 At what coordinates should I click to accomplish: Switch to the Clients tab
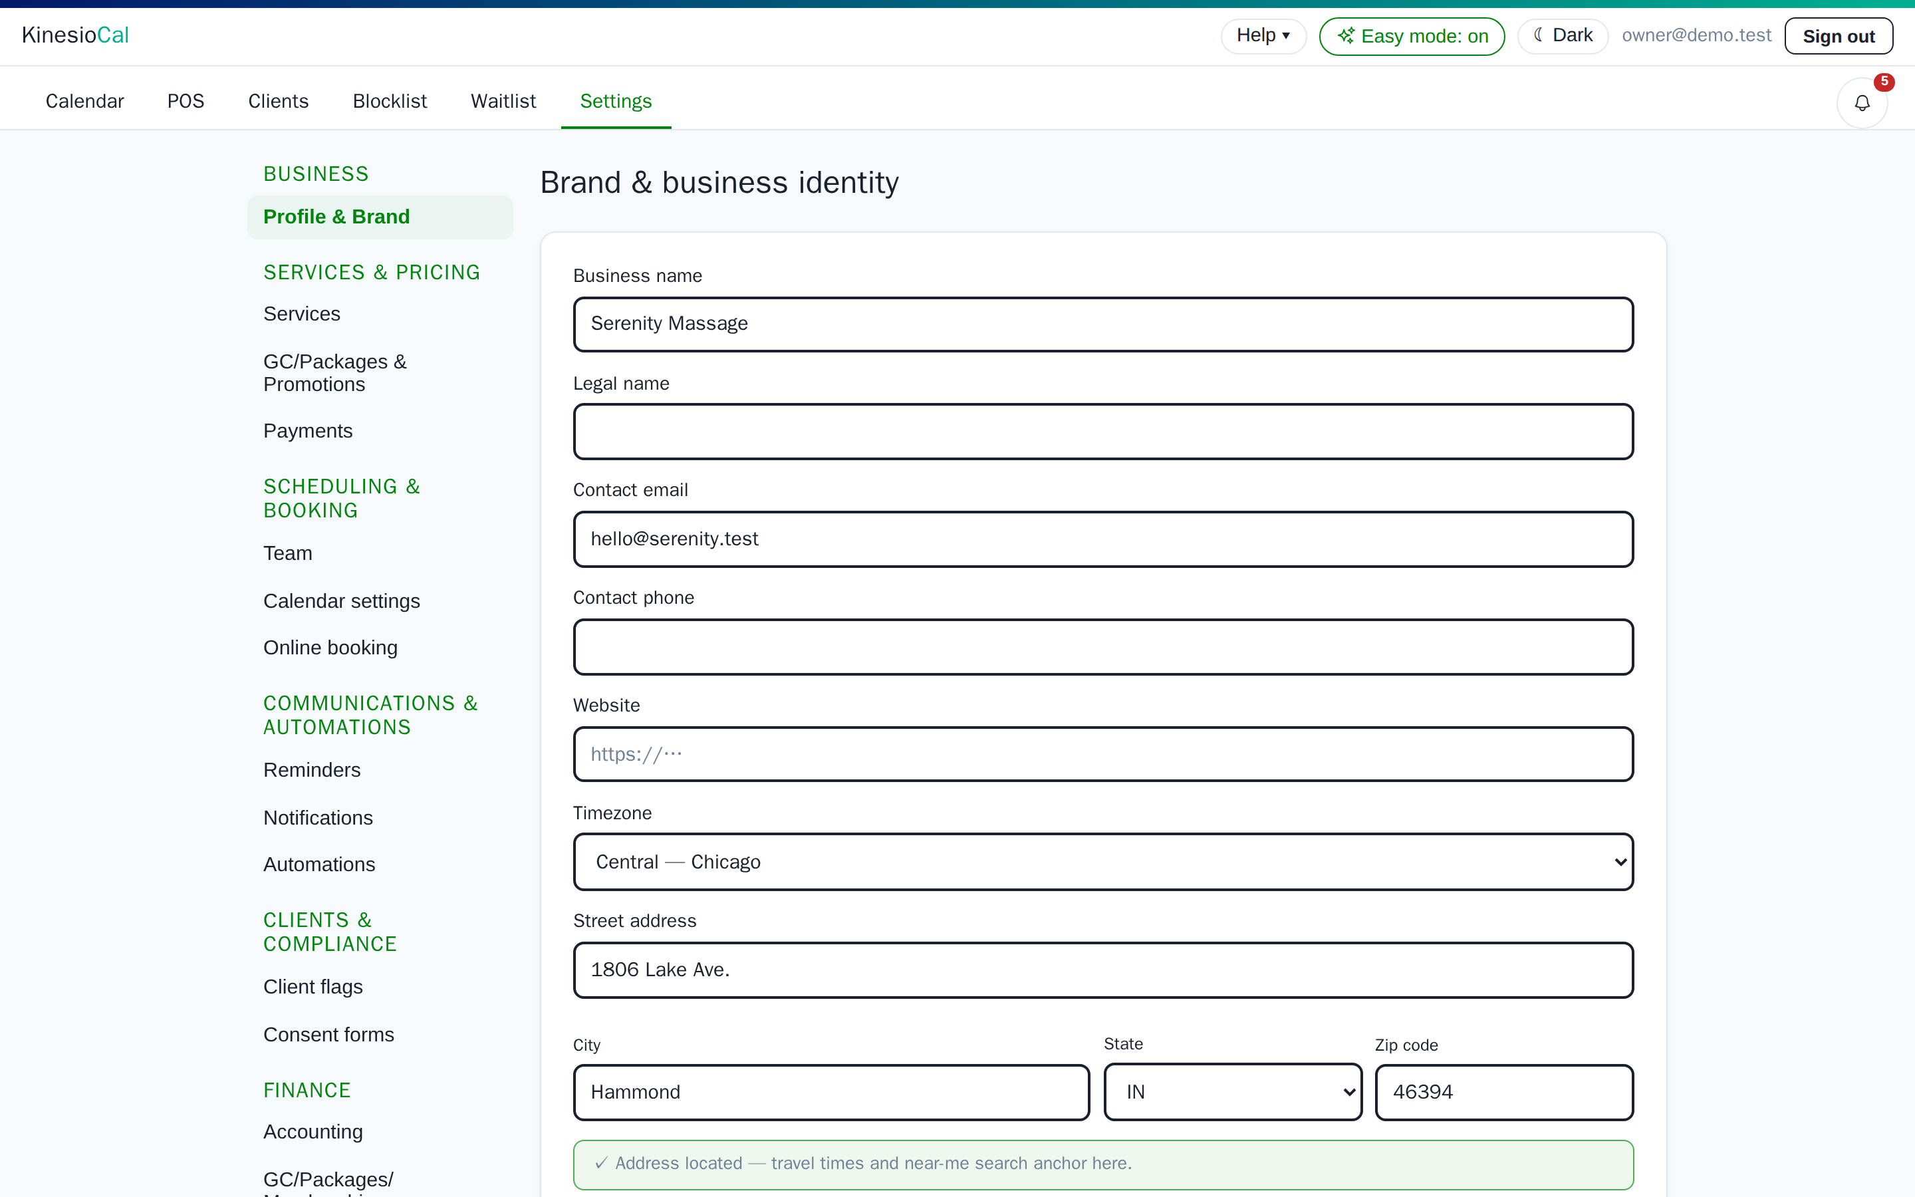coord(279,101)
